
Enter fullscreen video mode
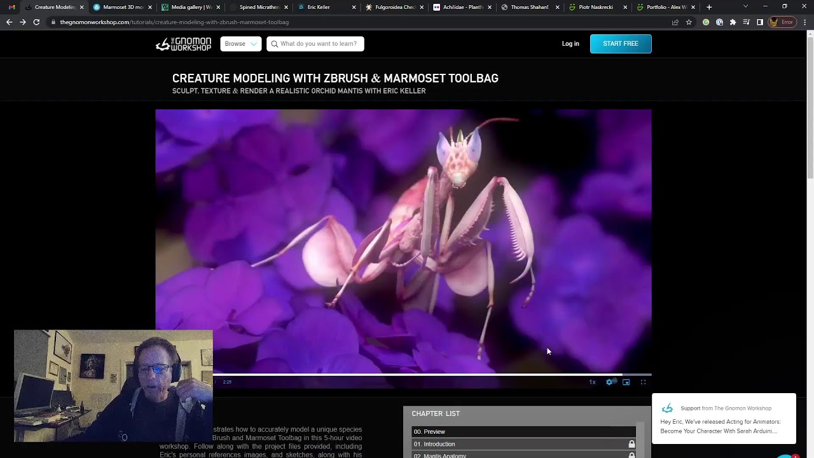pyautogui.click(x=643, y=382)
